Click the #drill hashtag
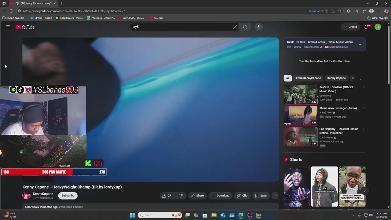Image resolution: width=391 pixels, height=220 pixels. point(62,207)
